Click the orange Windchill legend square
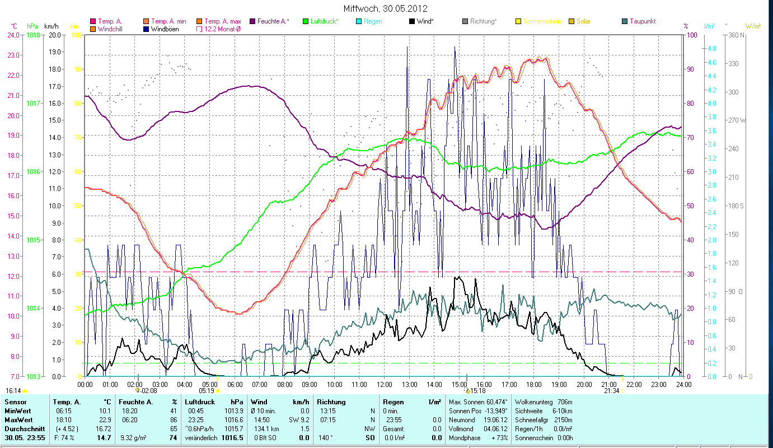Viewport: 773px width, 448px height. coord(93,29)
